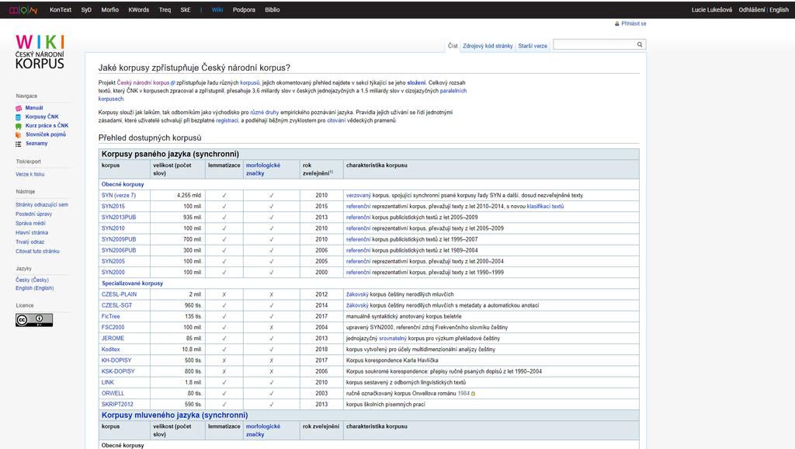Open the KH-DOPISY corpus link
The width and height of the screenshot is (795, 449).
[x=116, y=360]
